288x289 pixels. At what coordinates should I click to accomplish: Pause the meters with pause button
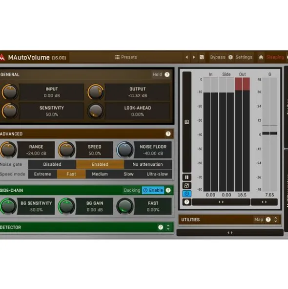186,178
